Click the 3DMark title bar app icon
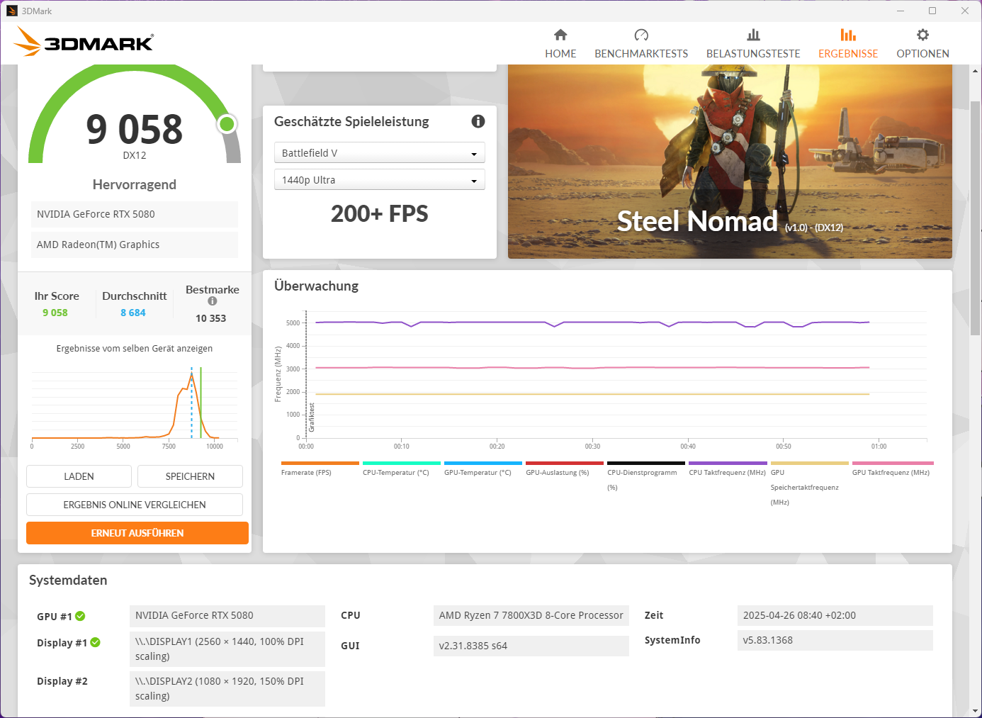 pyautogui.click(x=12, y=11)
